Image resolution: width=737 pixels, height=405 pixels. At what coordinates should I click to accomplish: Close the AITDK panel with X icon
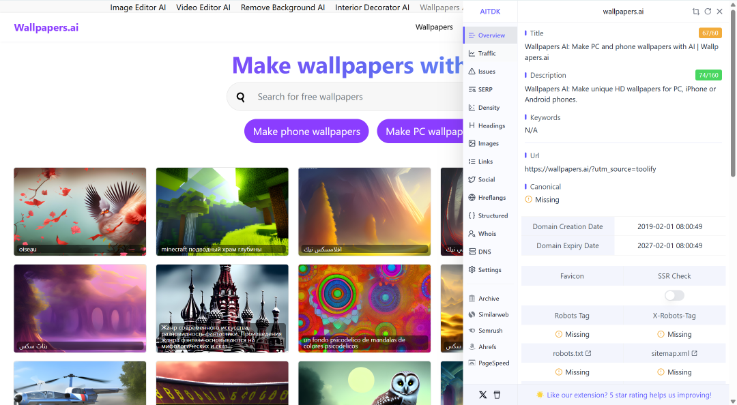pos(720,12)
